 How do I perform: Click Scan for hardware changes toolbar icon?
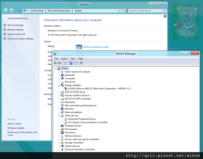point(81,63)
